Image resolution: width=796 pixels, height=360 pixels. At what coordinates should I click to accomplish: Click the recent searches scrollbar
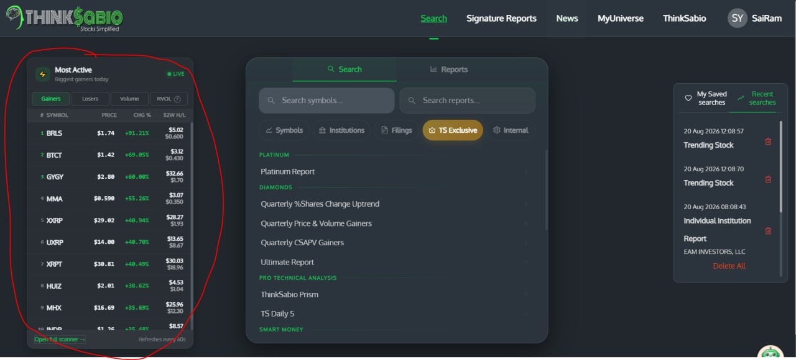(x=782, y=166)
